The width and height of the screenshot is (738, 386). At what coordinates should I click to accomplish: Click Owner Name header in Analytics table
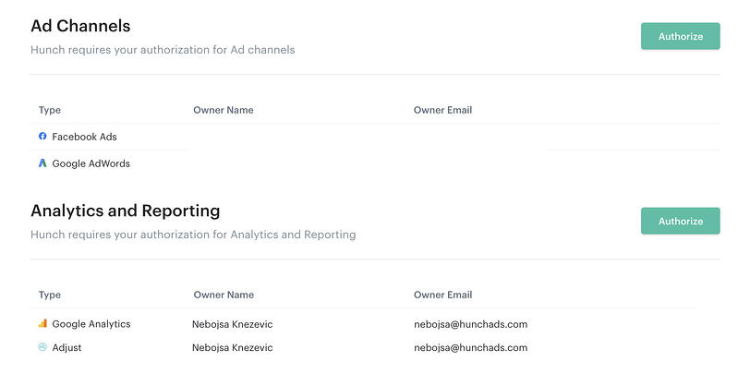223,296
